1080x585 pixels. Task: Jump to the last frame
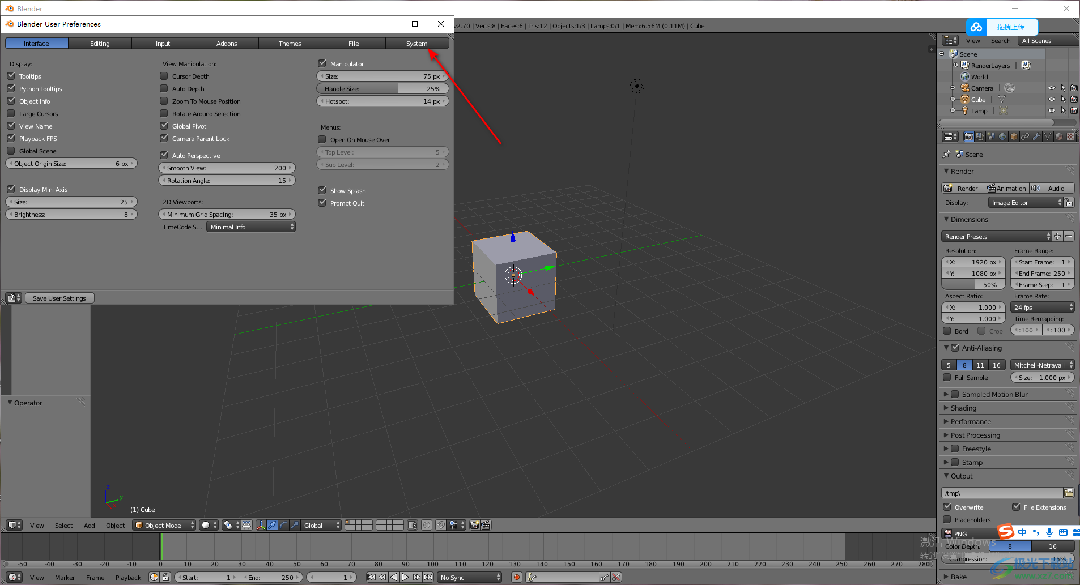tap(428, 577)
